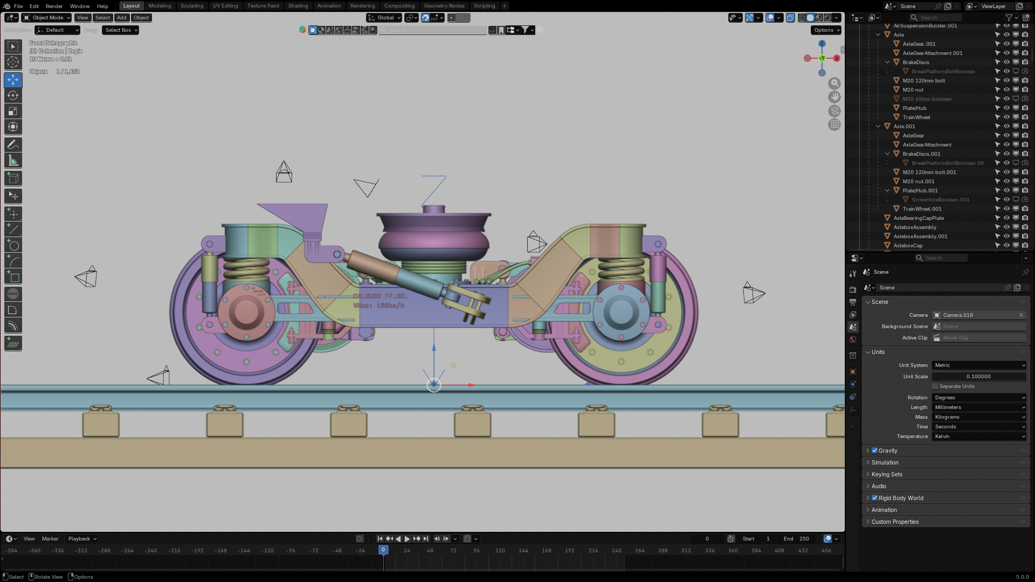1035x582 pixels.
Task: Switch to the Geometry Nodes workspace tab
Action: point(444,6)
